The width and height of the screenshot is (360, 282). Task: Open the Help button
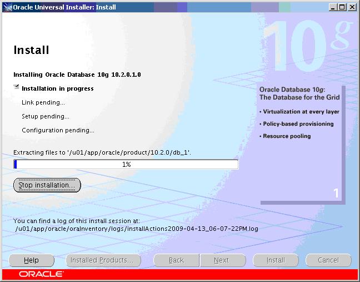coord(32,260)
